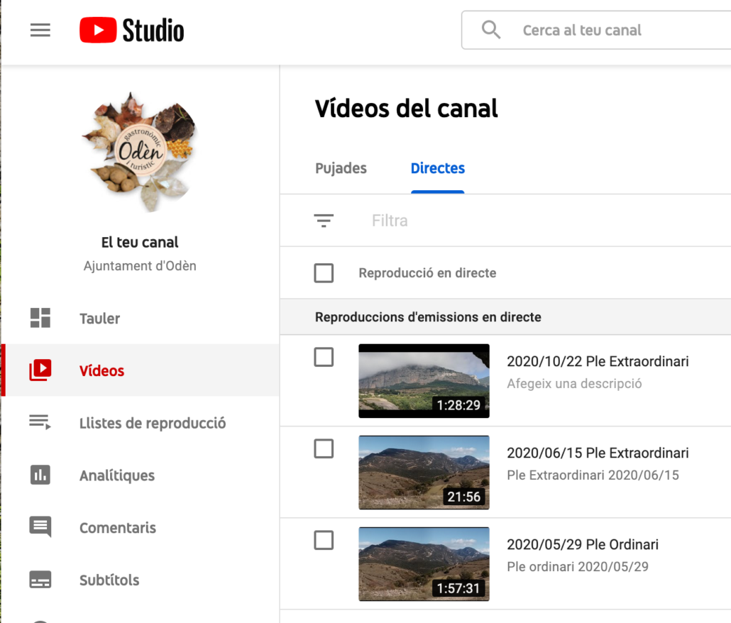
Task: Click the Reproducció en directe column header
Action: (x=427, y=273)
